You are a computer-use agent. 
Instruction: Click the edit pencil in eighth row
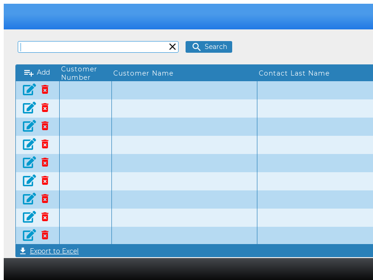click(29, 217)
